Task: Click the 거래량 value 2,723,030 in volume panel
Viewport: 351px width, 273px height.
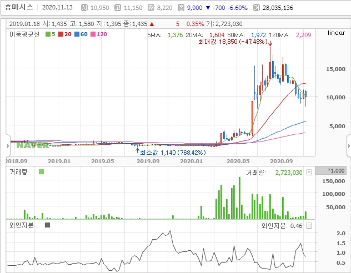Action: tap(289, 173)
